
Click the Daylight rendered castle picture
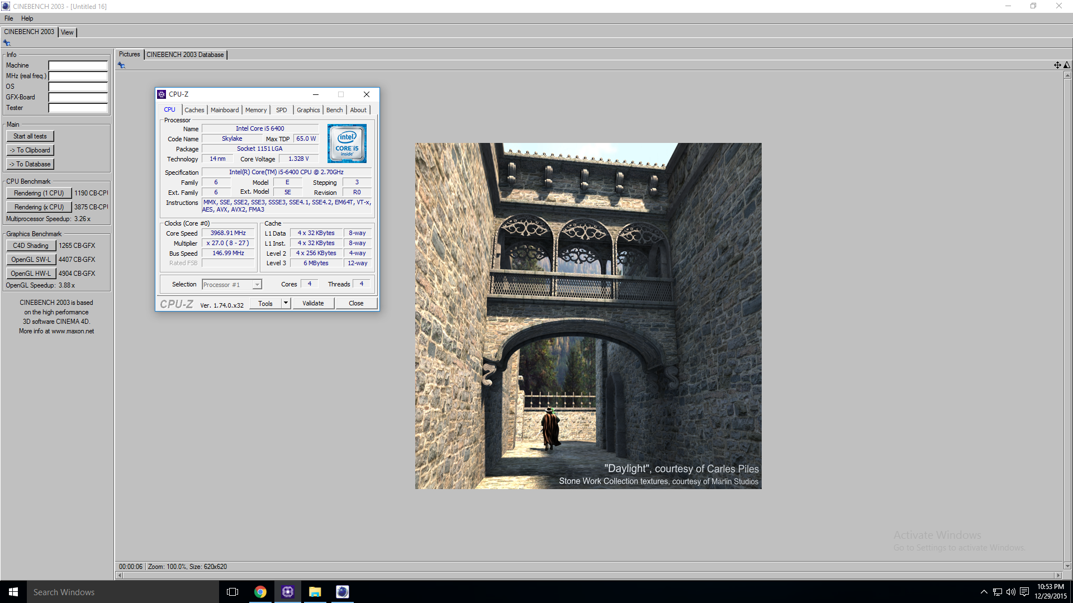pos(588,316)
